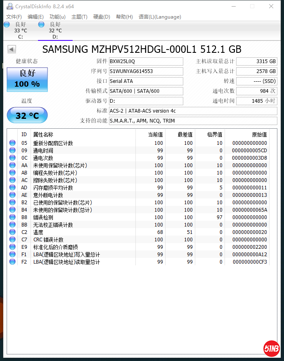Open the 主题(T) menu
Screen dimensions: 284x361
coord(79,17)
